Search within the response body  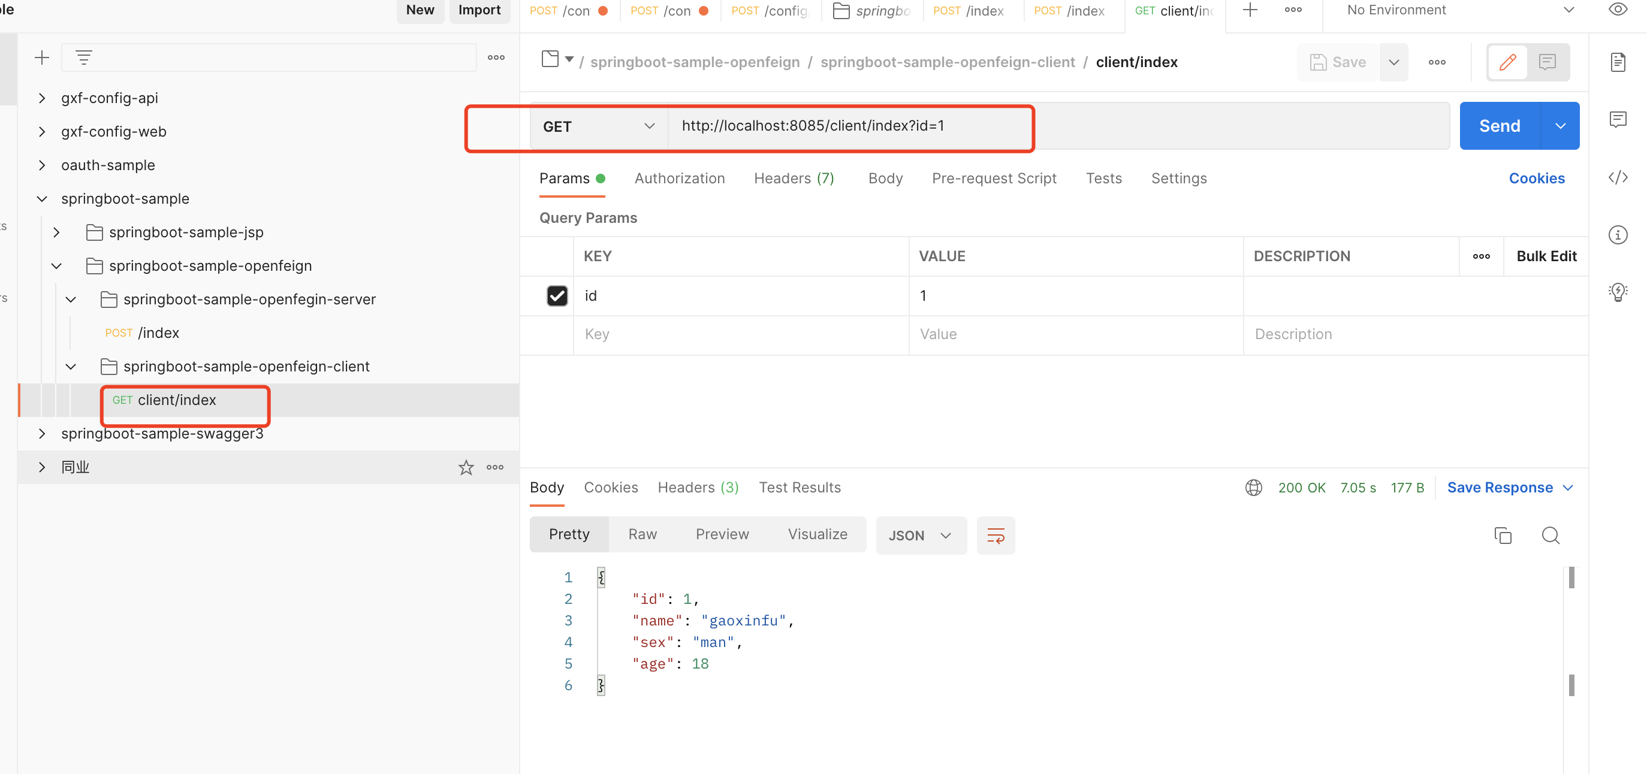click(1551, 536)
